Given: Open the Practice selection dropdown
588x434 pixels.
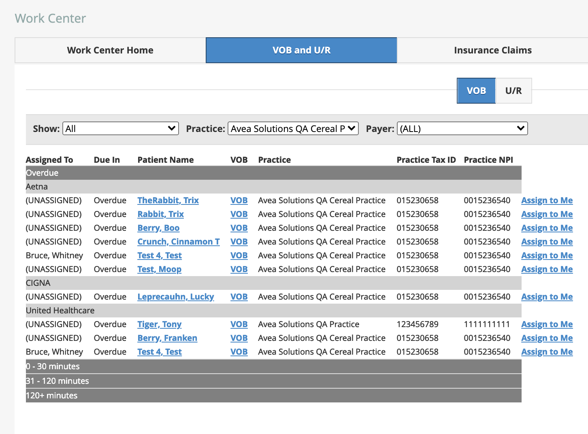Looking at the screenshot, I should tap(293, 128).
